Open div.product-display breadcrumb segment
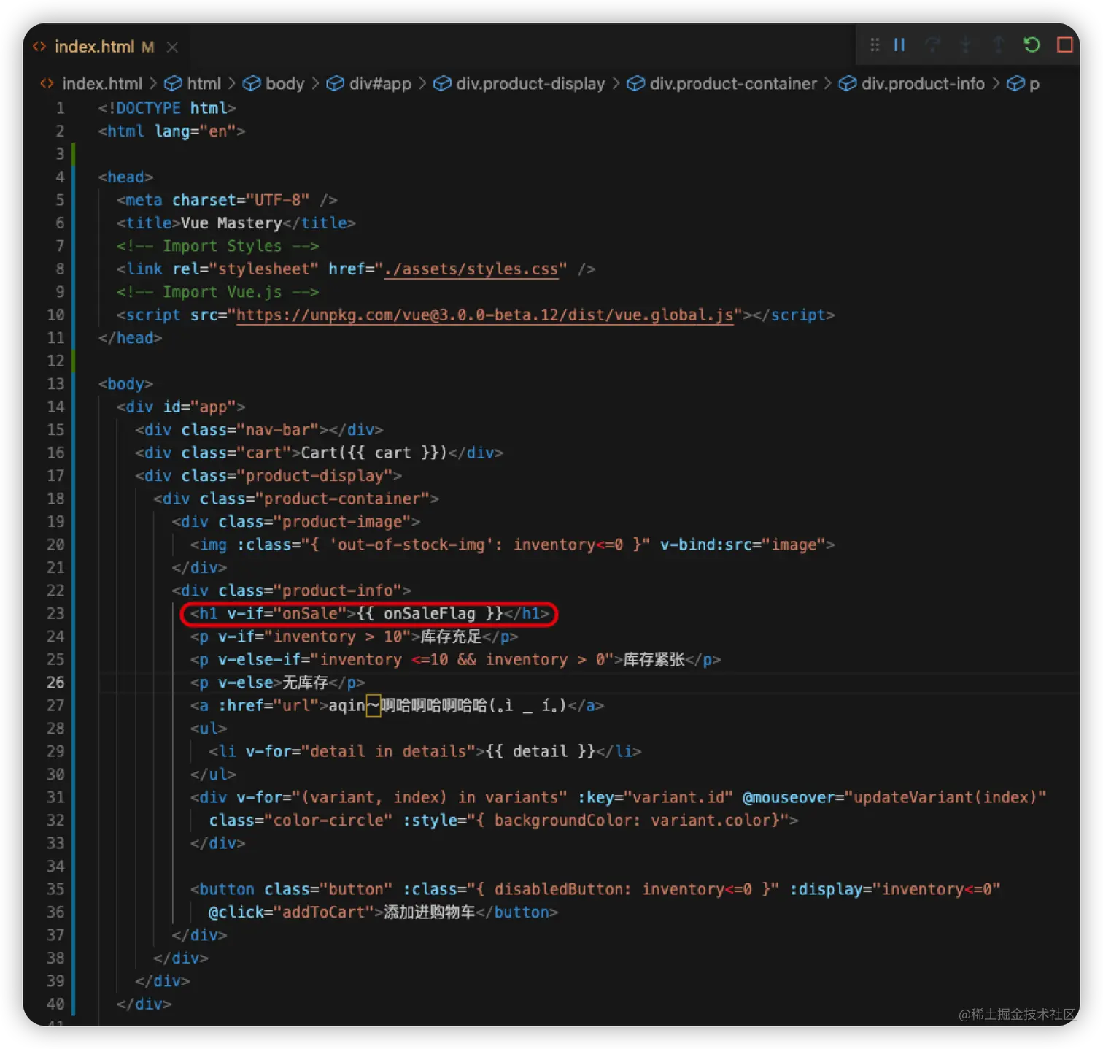This screenshot has width=1103, height=1049. coord(530,84)
